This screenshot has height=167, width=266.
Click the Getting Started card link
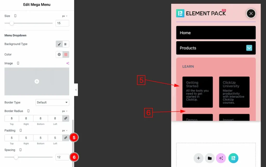[198, 92]
